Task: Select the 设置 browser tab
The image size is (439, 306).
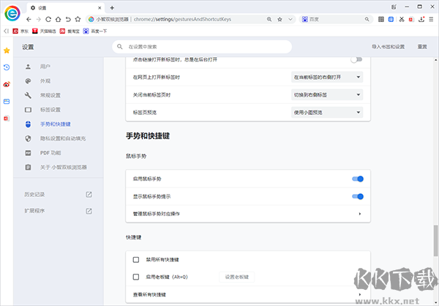Action: tap(66, 8)
